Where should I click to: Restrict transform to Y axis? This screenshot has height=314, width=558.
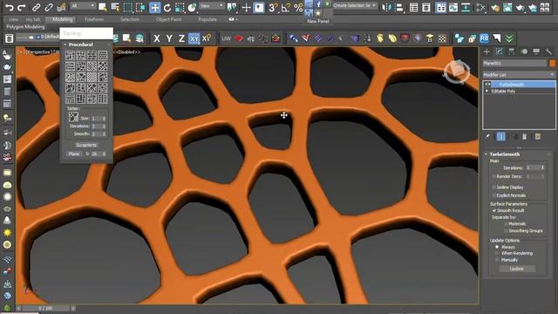tap(169, 38)
